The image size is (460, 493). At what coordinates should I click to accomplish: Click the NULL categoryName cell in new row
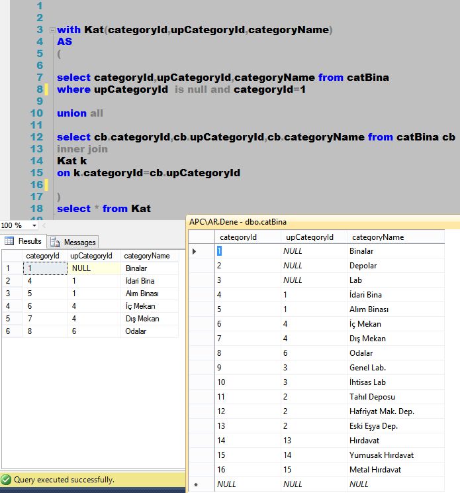396,484
